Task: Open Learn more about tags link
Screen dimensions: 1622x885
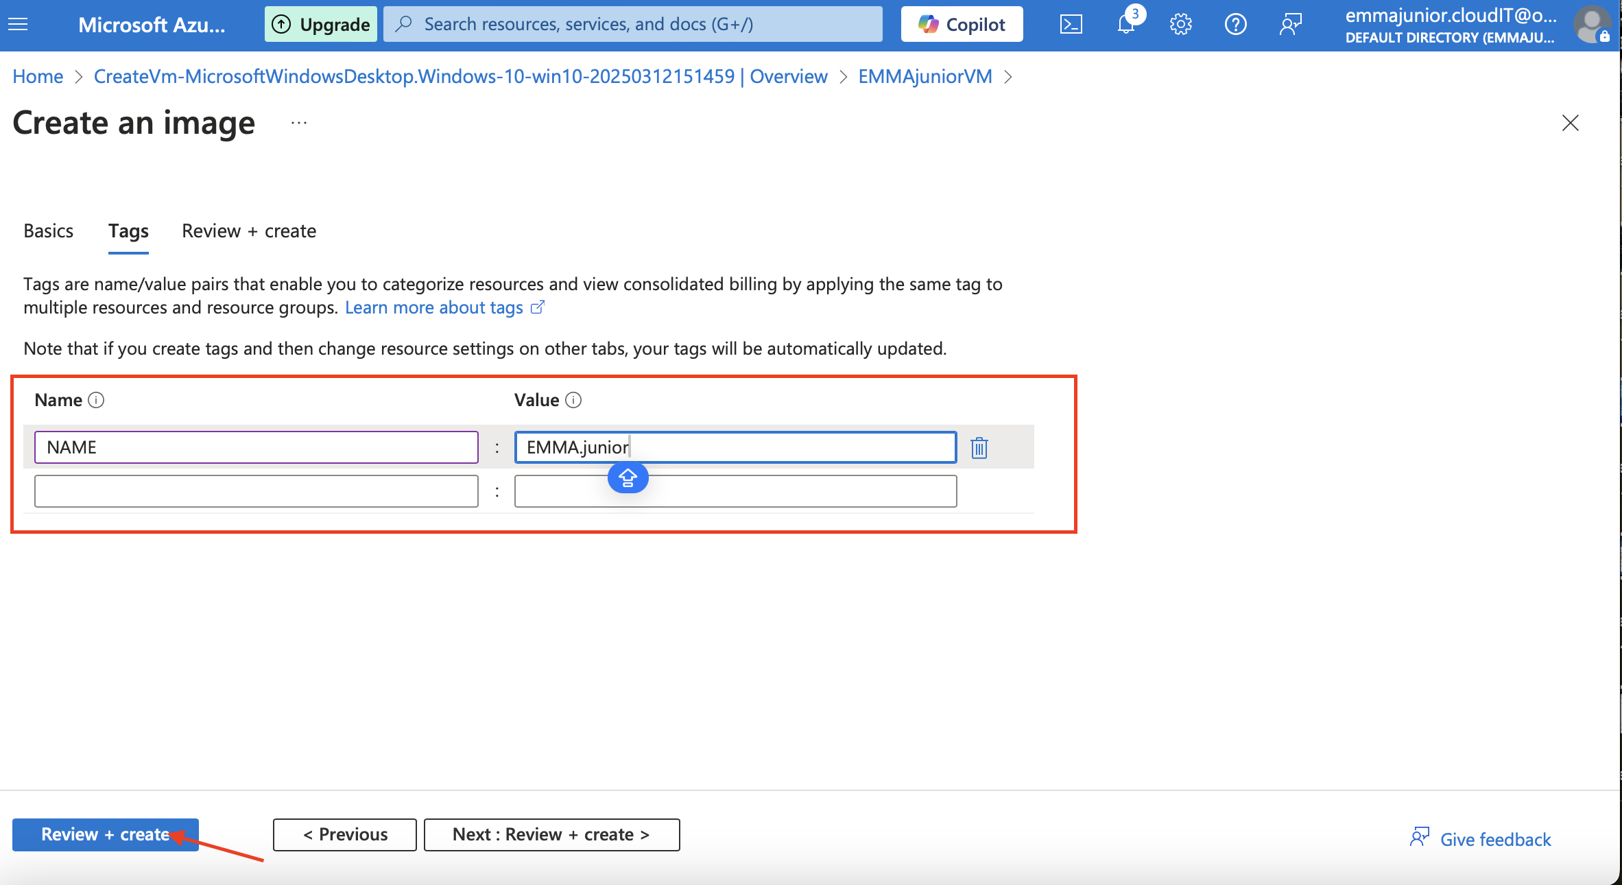Action: (x=444, y=308)
